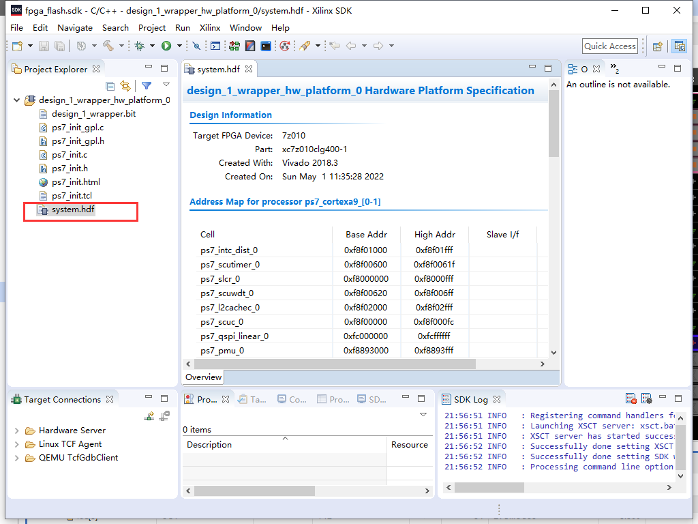The height and width of the screenshot is (524, 698).
Task: Open the New dropdown arrow
Action: tap(30, 46)
